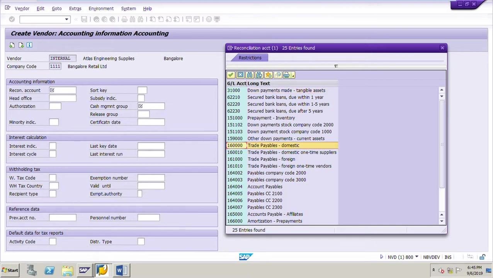This screenshot has width=493, height=278.
Task: Click the Exemption number field
Action: (x=151, y=178)
